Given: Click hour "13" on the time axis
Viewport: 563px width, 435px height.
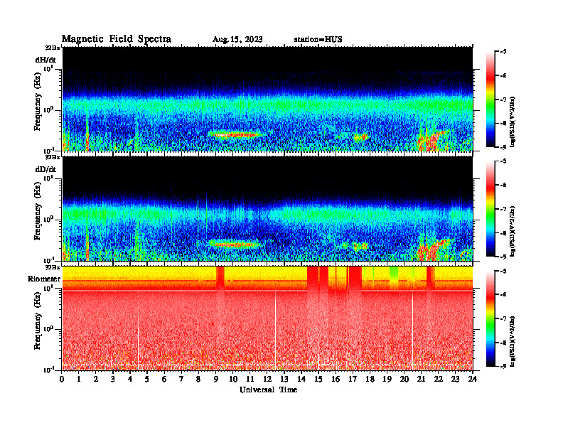Looking at the screenshot, I should pyautogui.click(x=284, y=379).
